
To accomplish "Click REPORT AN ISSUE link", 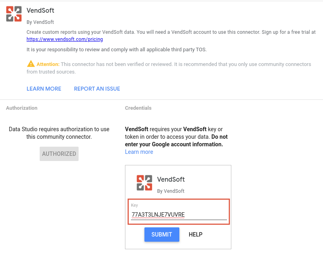I will point(97,89).
